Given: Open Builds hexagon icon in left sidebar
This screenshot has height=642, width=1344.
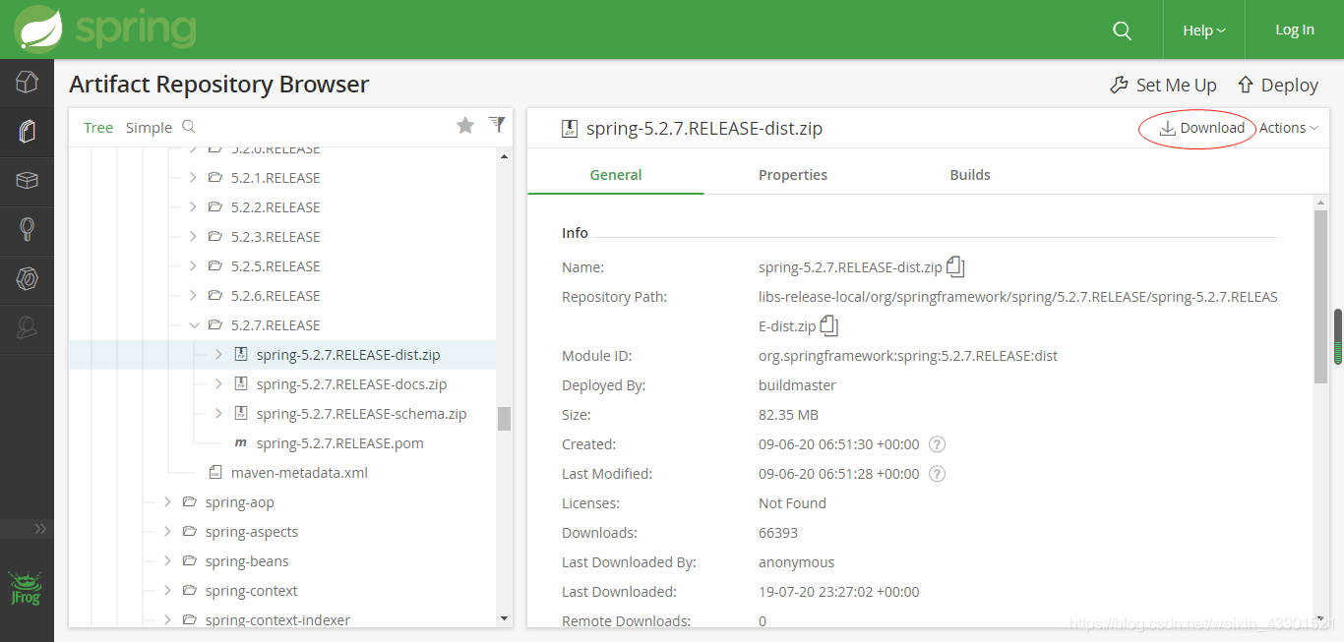Looking at the screenshot, I should (x=27, y=279).
